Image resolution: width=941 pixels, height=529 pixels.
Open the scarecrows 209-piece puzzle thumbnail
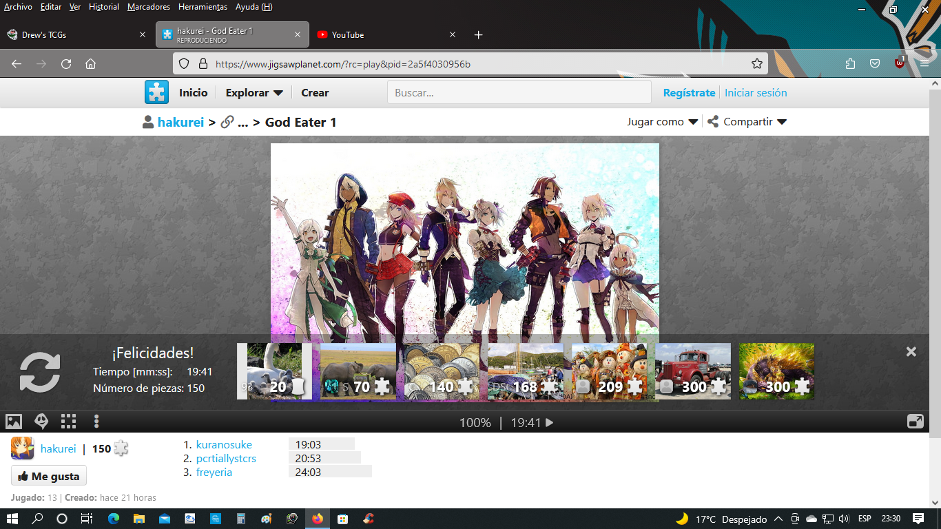tap(610, 371)
